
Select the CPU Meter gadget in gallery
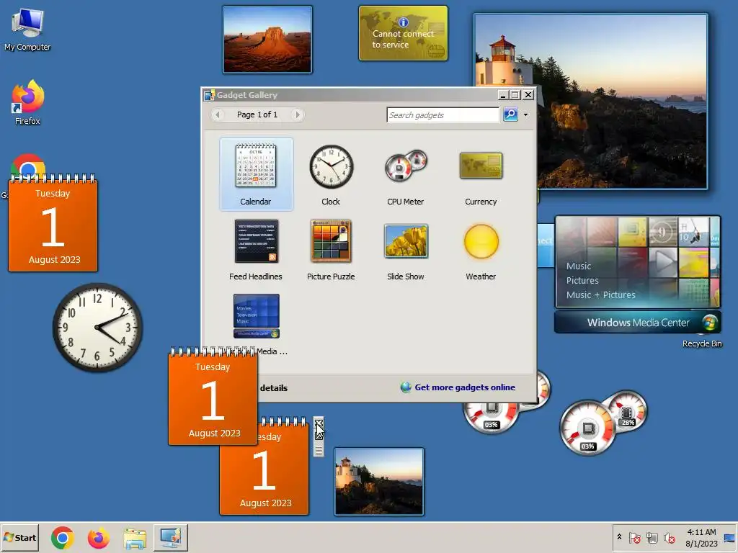[405, 174]
